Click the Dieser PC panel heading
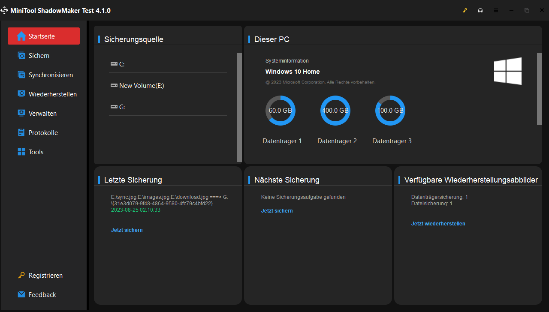549x312 pixels. click(x=272, y=39)
